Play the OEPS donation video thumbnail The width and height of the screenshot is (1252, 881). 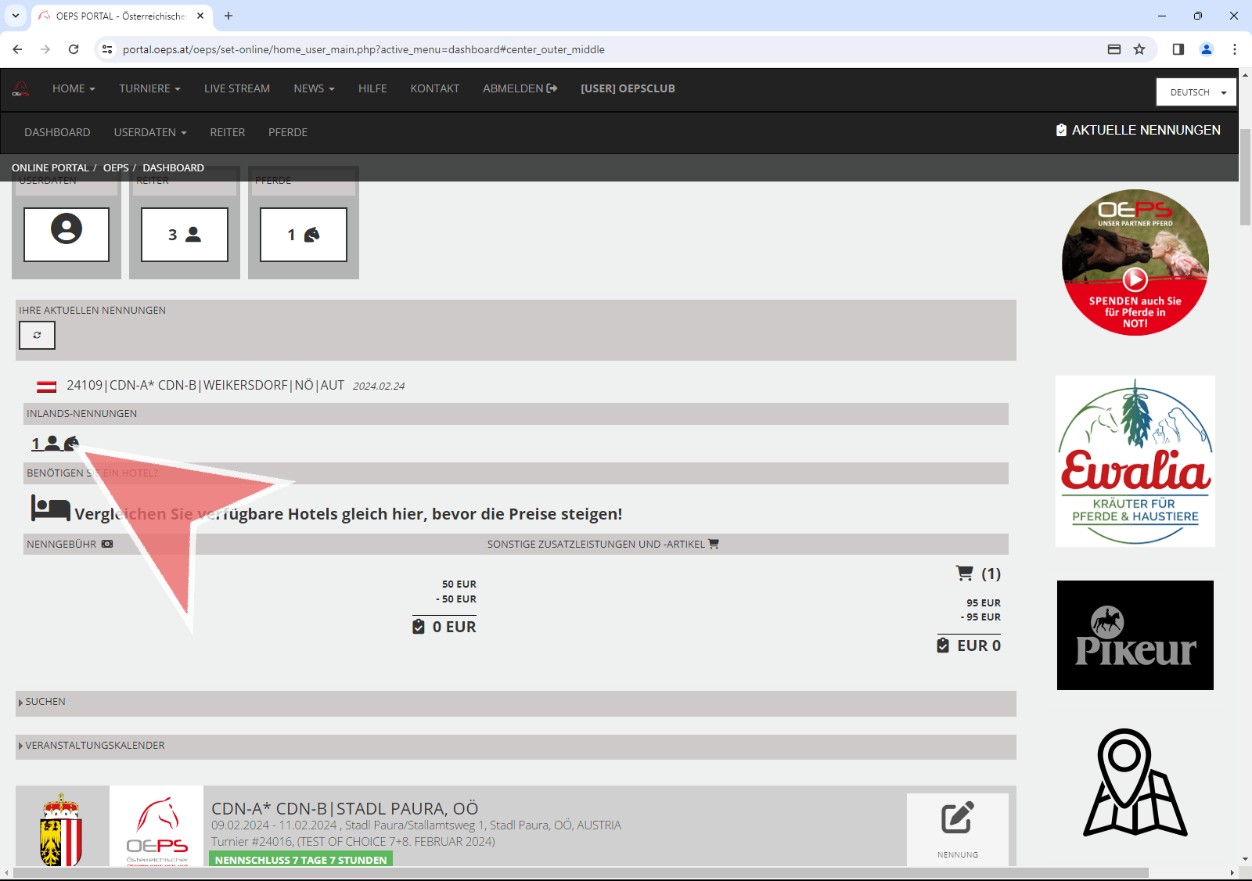(x=1135, y=279)
